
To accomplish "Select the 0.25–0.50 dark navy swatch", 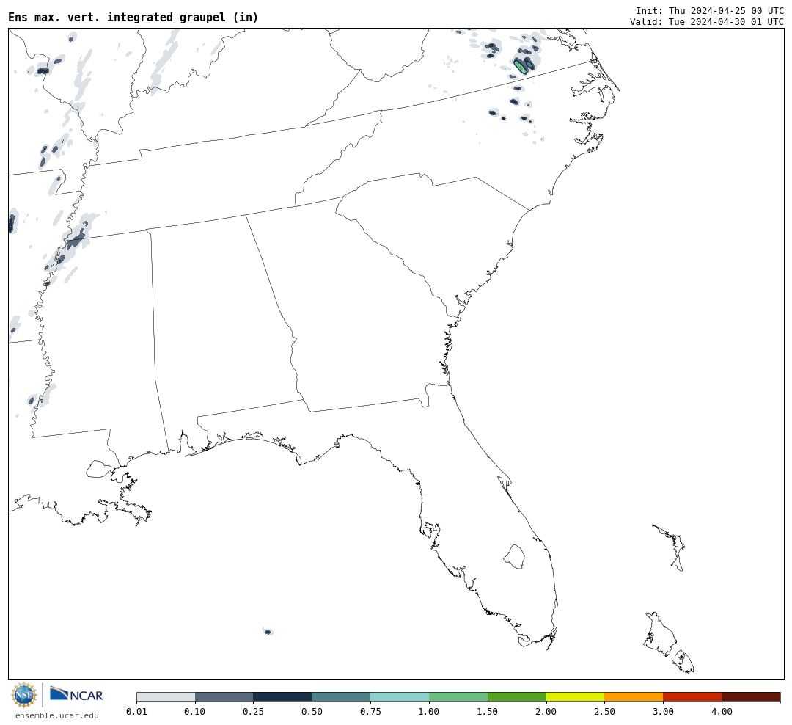I will click(283, 697).
